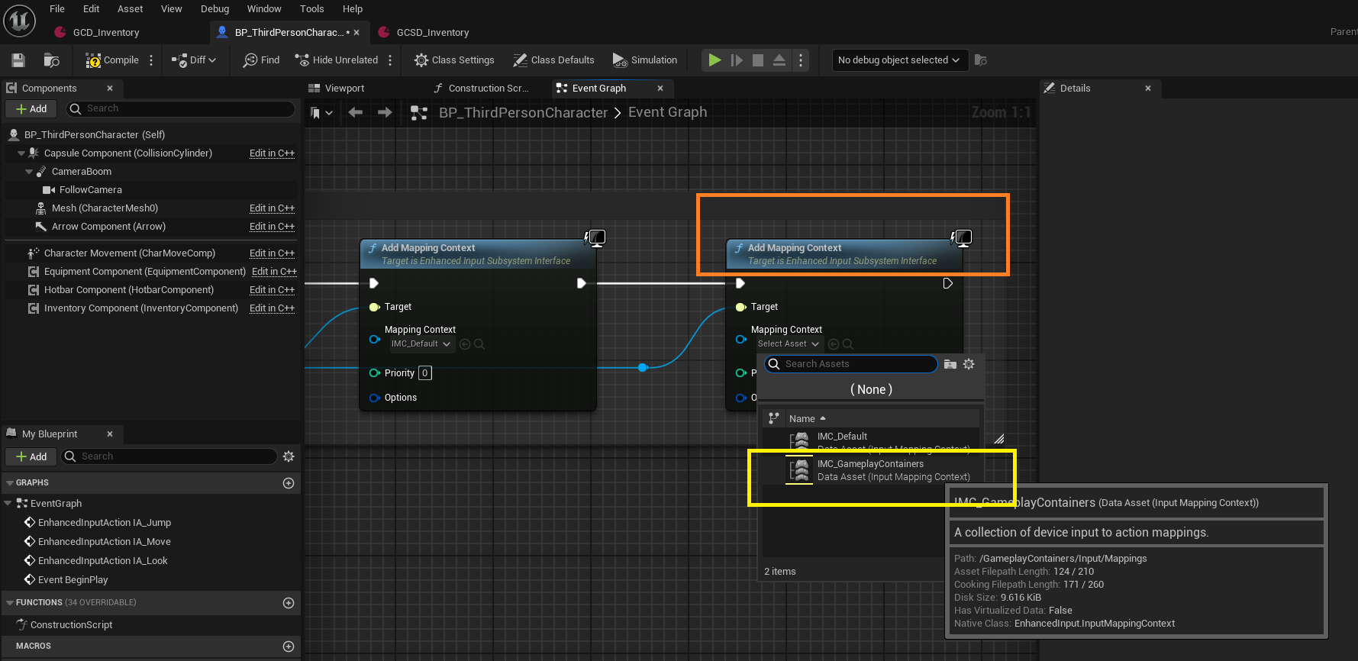Open the Edit menu
This screenshot has height=661, width=1358.
[x=91, y=9]
